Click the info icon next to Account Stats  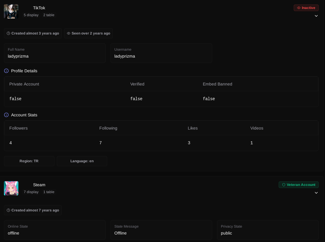[x=6, y=115]
